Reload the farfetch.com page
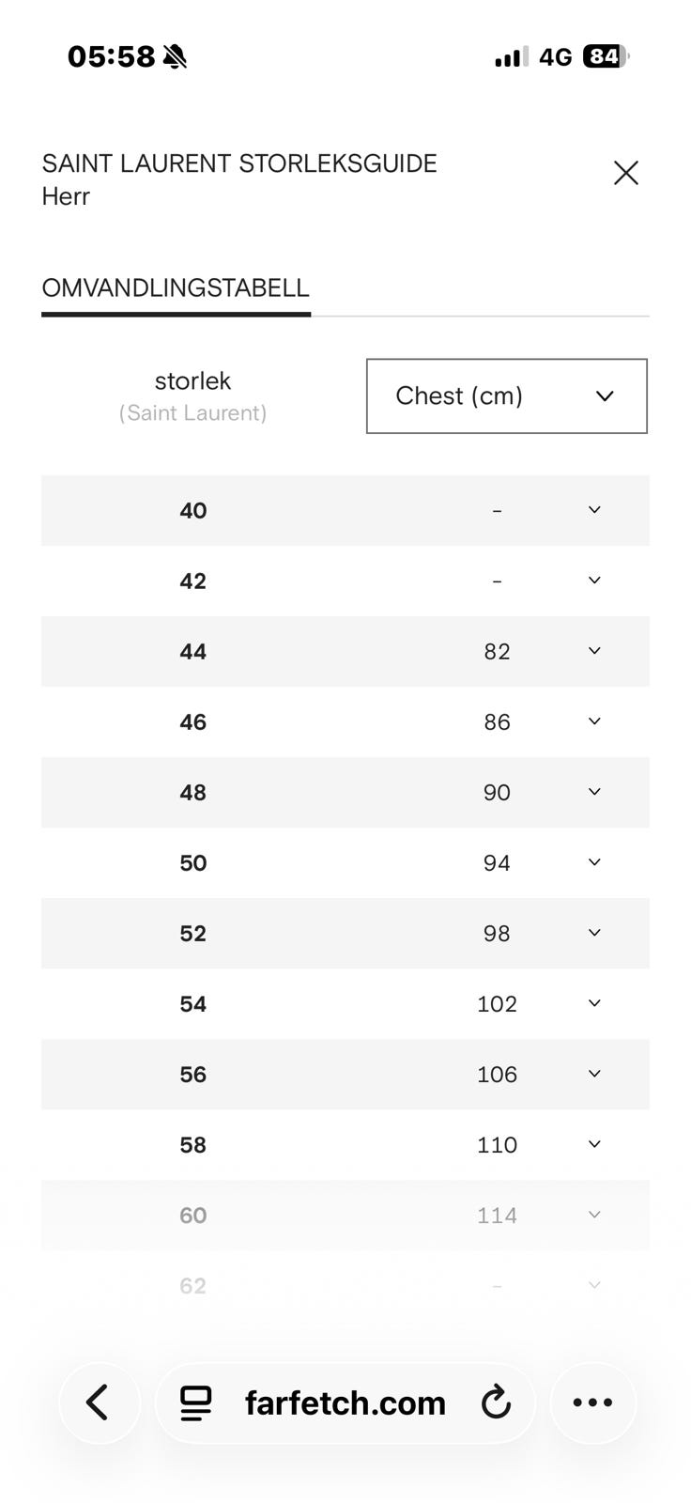The image size is (691, 1503). coord(496,1402)
